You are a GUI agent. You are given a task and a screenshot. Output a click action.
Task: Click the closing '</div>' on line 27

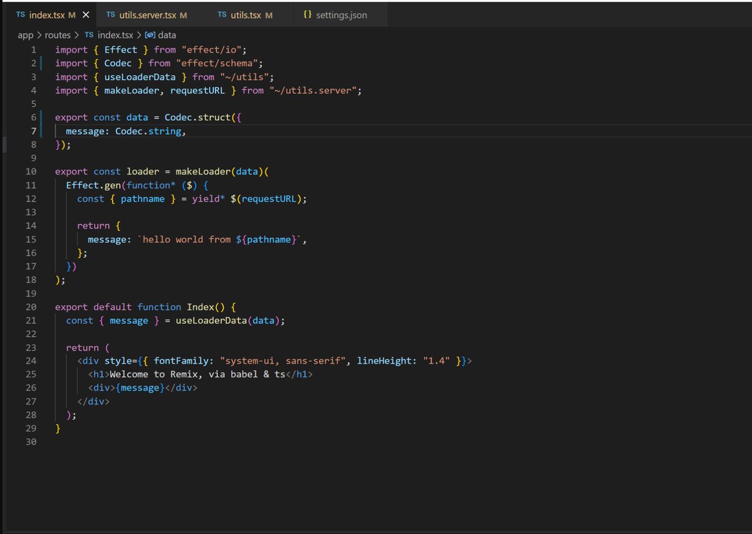[93, 401]
